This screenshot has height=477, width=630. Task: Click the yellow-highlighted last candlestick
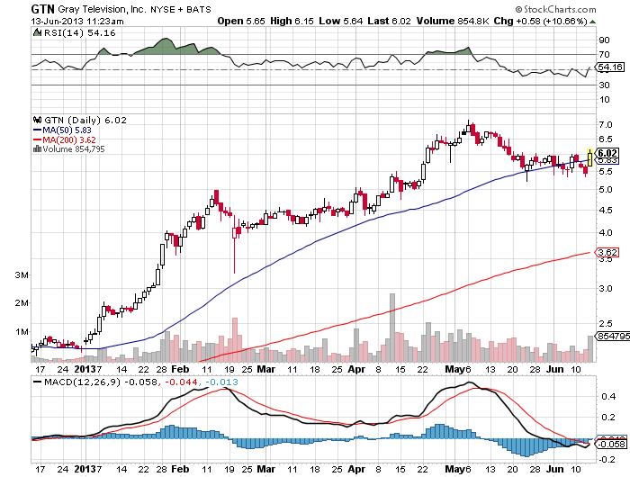[x=589, y=157]
